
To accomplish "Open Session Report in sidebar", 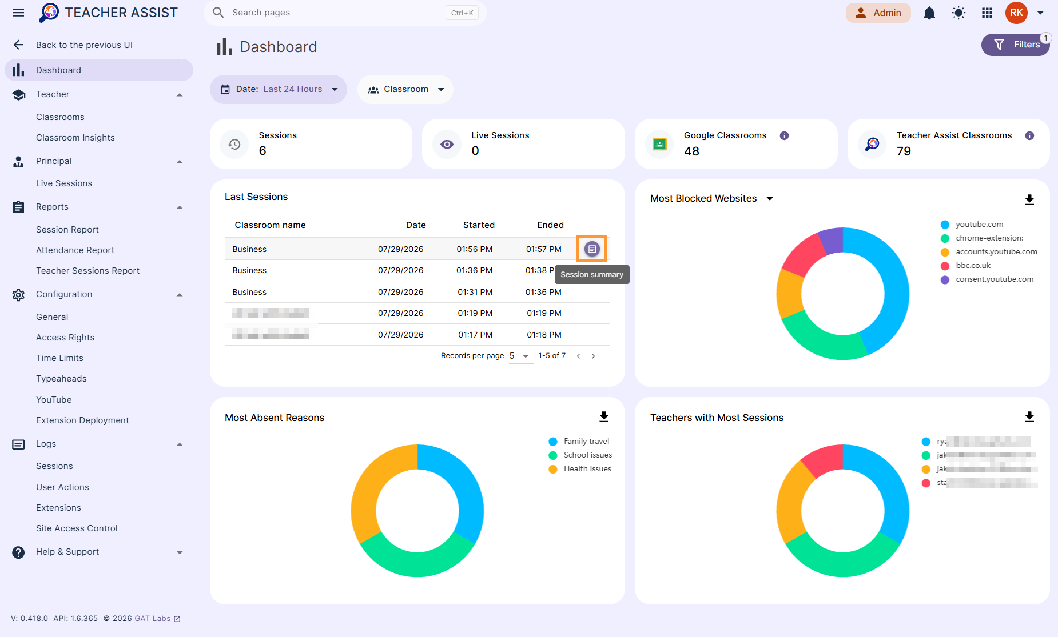I will 67,230.
